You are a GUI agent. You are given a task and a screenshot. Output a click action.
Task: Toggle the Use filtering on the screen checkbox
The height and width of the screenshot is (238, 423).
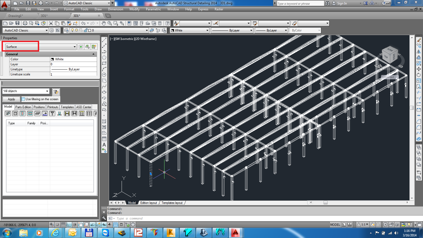[x=23, y=99]
